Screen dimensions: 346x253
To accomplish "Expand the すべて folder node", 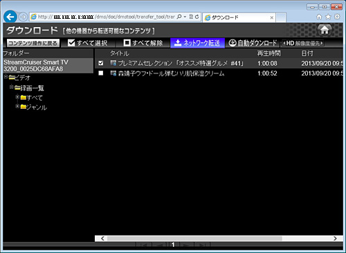I will (x=17, y=97).
